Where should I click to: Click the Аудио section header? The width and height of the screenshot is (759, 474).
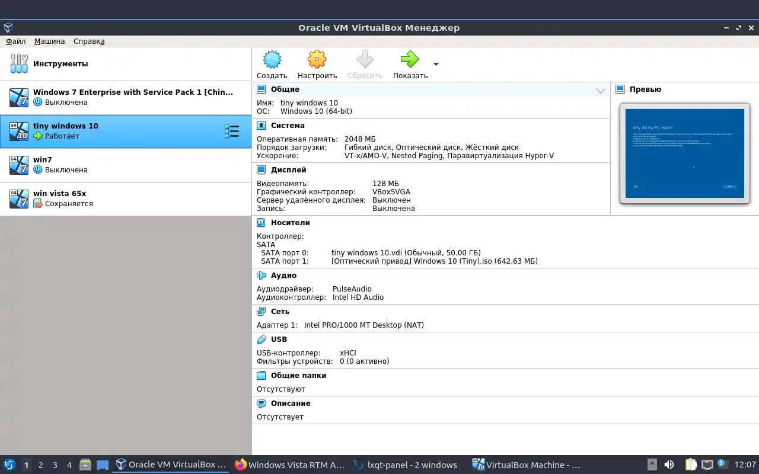[x=283, y=276]
